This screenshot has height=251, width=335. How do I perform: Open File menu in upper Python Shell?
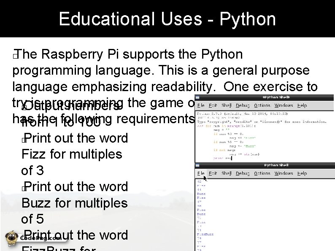201,105
